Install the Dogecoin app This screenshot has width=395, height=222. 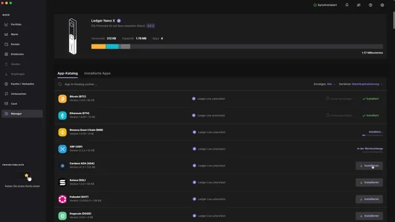tap(369, 216)
